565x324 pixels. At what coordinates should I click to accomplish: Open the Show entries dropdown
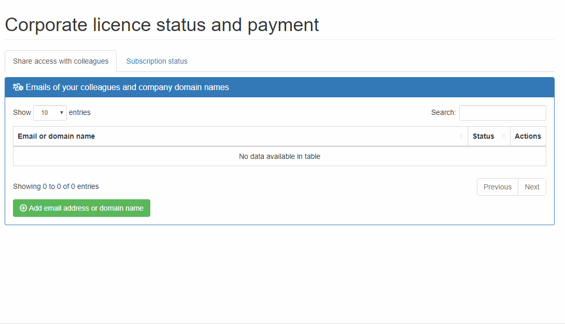click(x=50, y=112)
